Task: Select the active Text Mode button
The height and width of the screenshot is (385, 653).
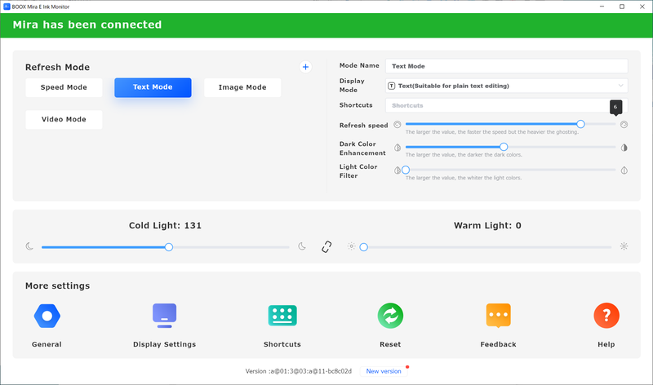Action: 153,87
